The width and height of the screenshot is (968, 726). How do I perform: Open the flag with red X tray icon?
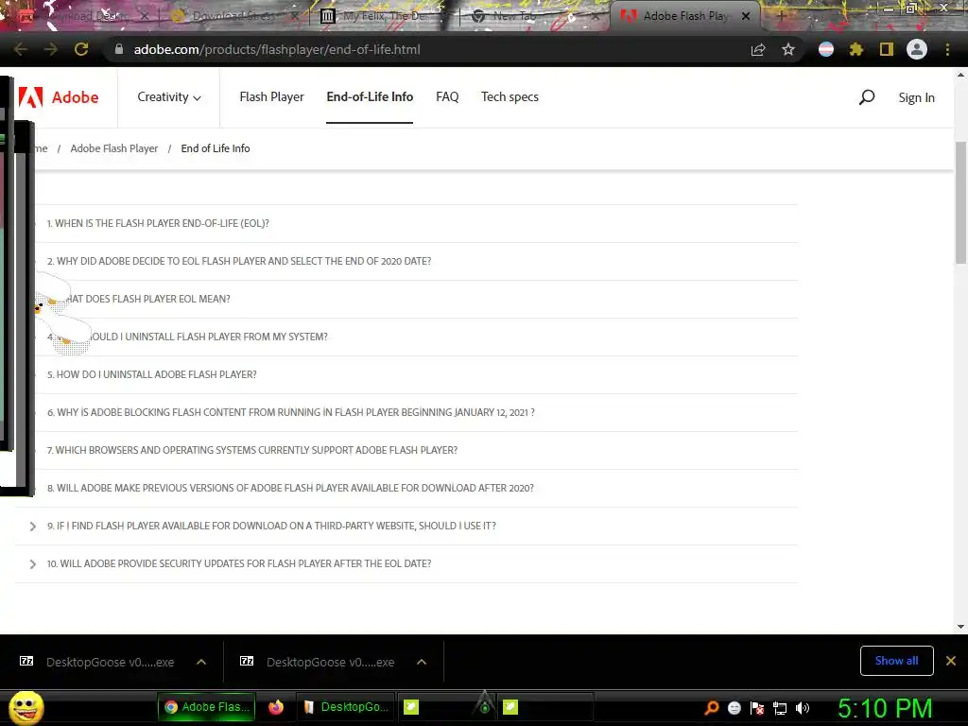pyautogui.click(x=757, y=708)
